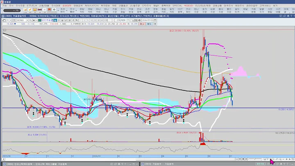Open the ETF/ELW menu

32,6
